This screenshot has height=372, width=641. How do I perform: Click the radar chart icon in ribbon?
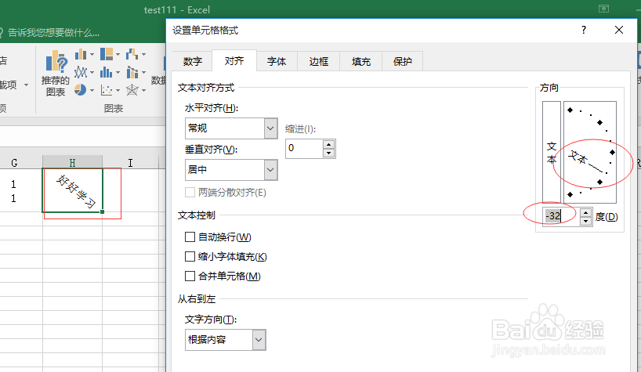(x=132, y=90)
